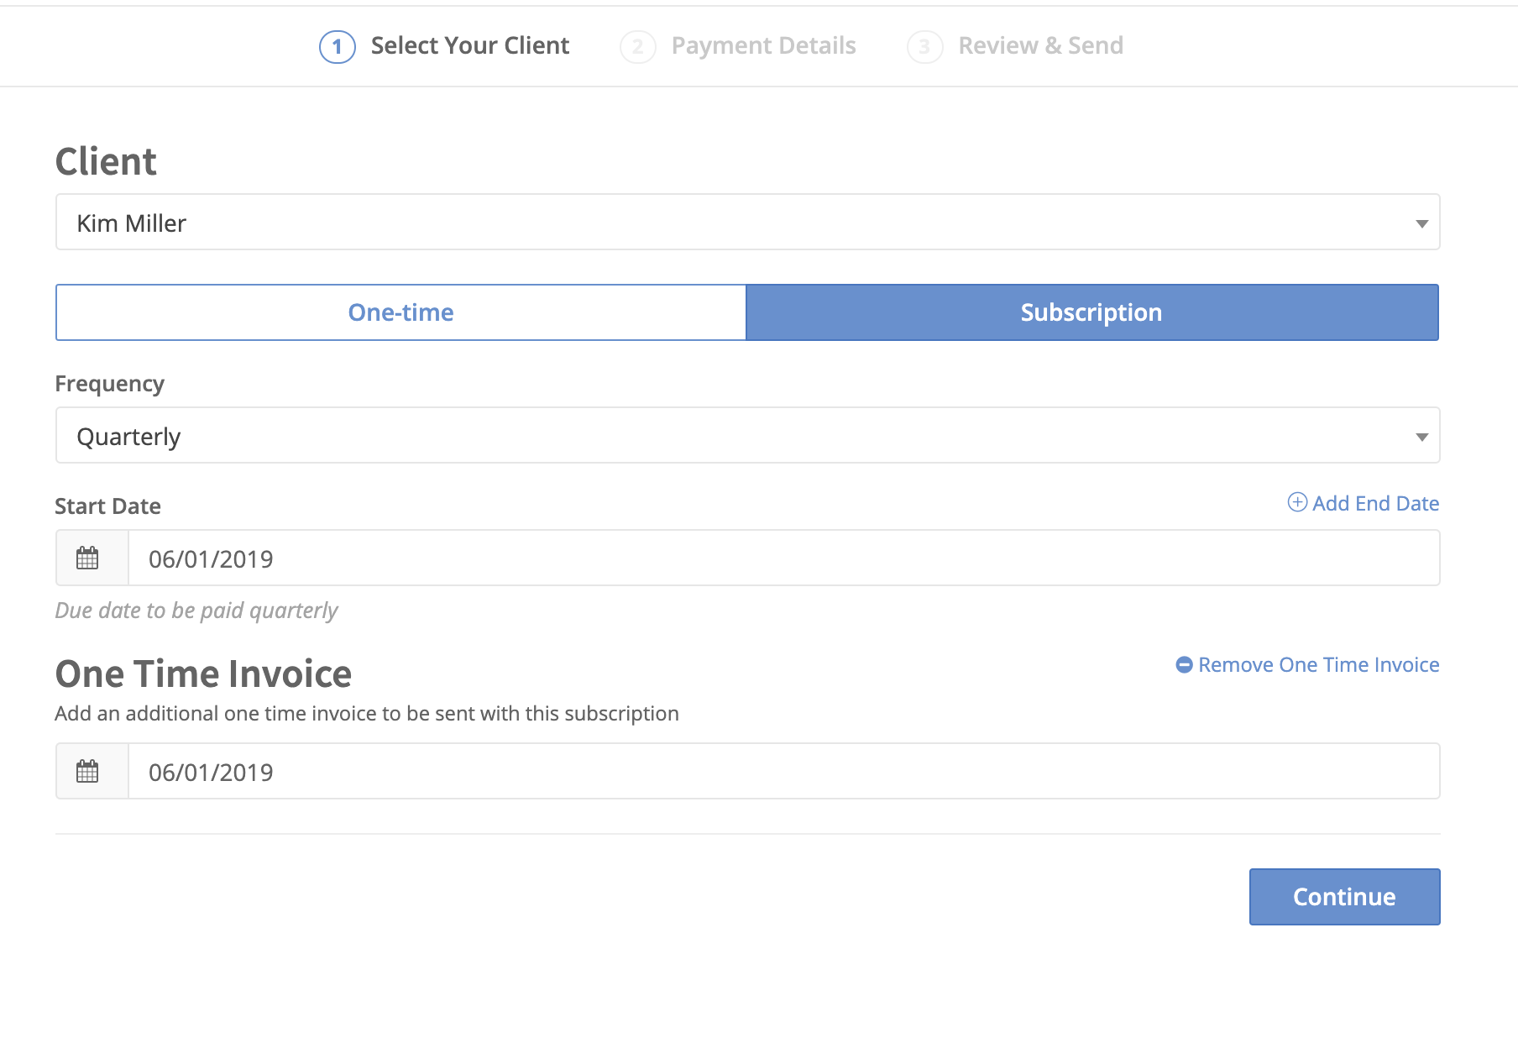Click the Remove One Time Invoice link text
Image resolution: width=1518 pixels, height=1043 pixels.
coord(1318,665)
